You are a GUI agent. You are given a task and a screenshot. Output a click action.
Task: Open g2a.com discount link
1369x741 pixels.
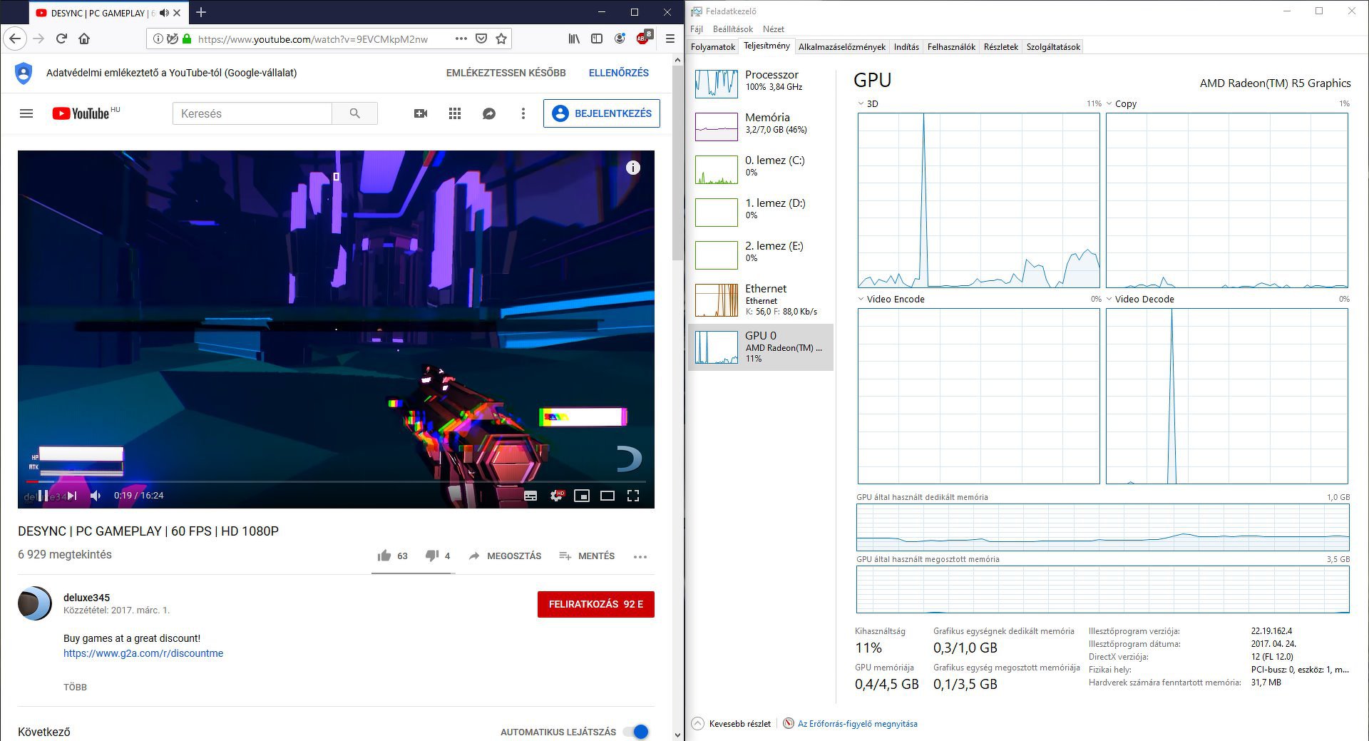coord(143,653)
